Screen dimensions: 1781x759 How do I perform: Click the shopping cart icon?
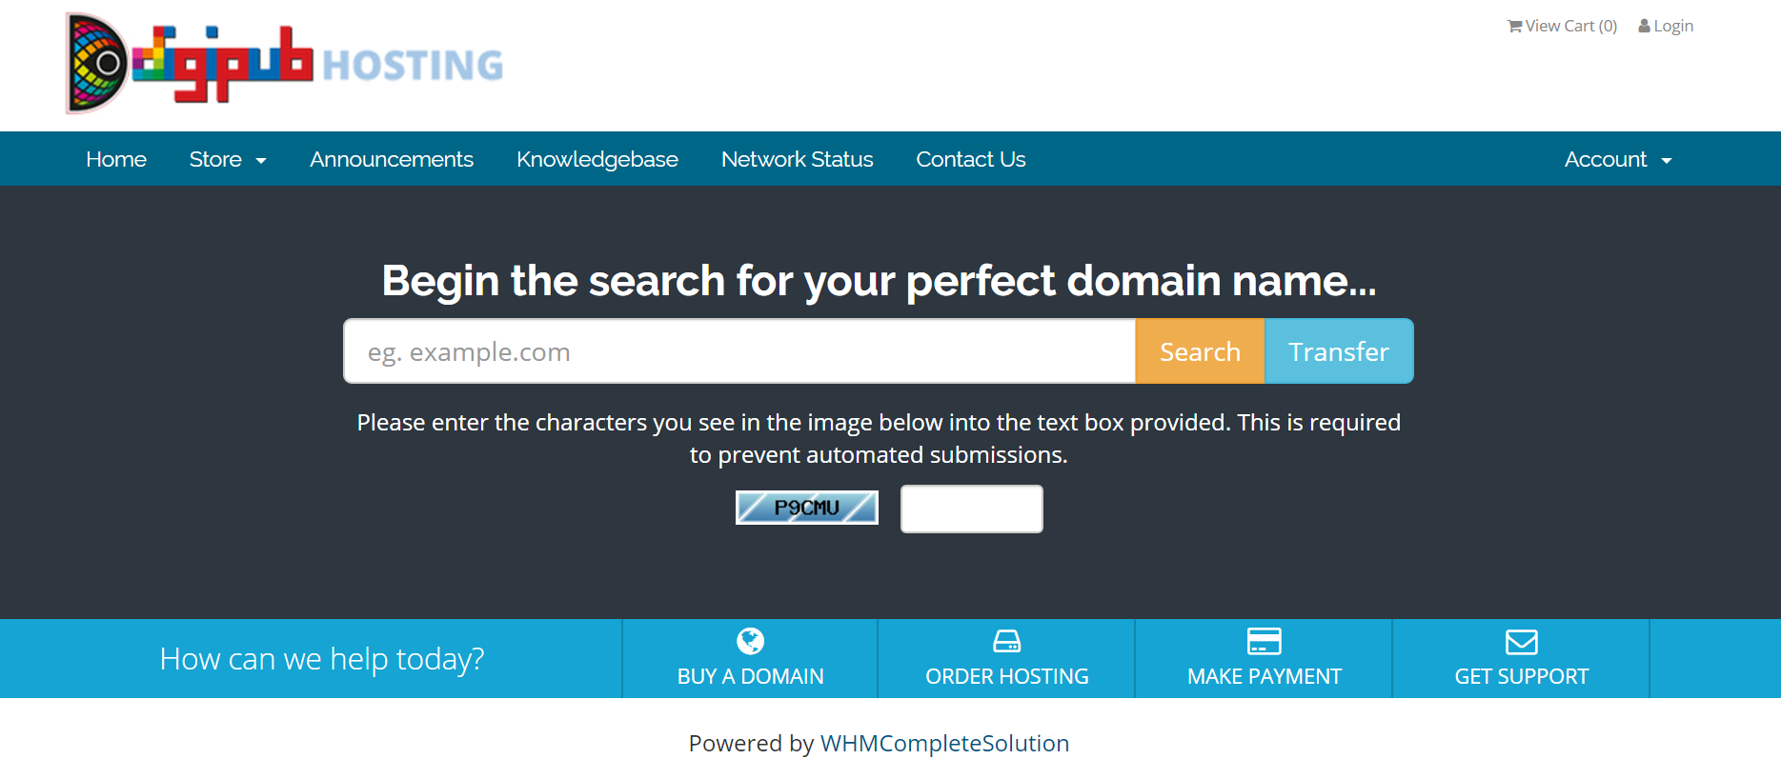[x=1514, y=26]
